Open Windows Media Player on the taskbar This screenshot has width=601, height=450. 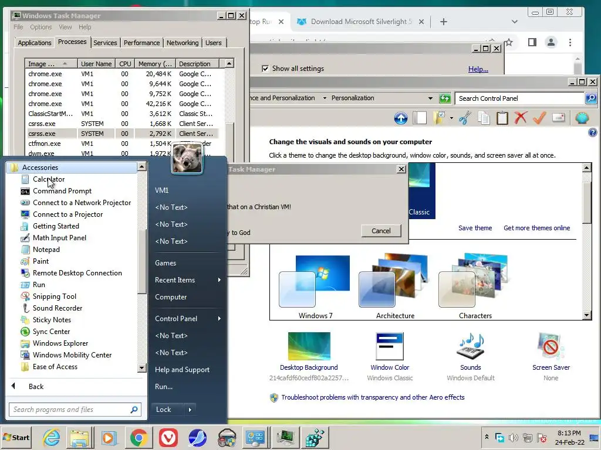109,437
